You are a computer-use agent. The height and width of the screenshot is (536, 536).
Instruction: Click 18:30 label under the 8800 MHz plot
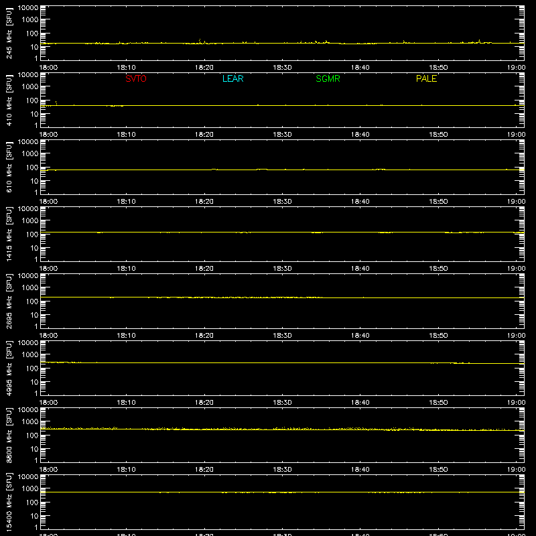(x=282, y=470)
